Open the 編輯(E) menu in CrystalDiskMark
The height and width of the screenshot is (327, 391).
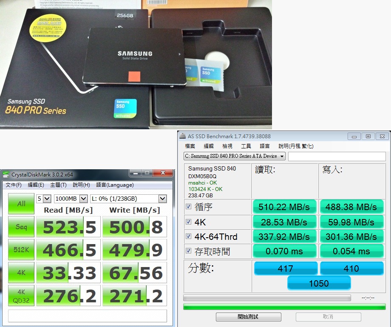[x=36, y=185]
